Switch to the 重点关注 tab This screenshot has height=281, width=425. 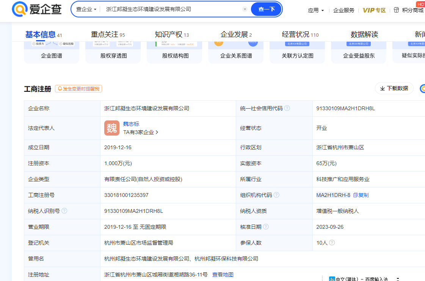click(x=108, y=34)
